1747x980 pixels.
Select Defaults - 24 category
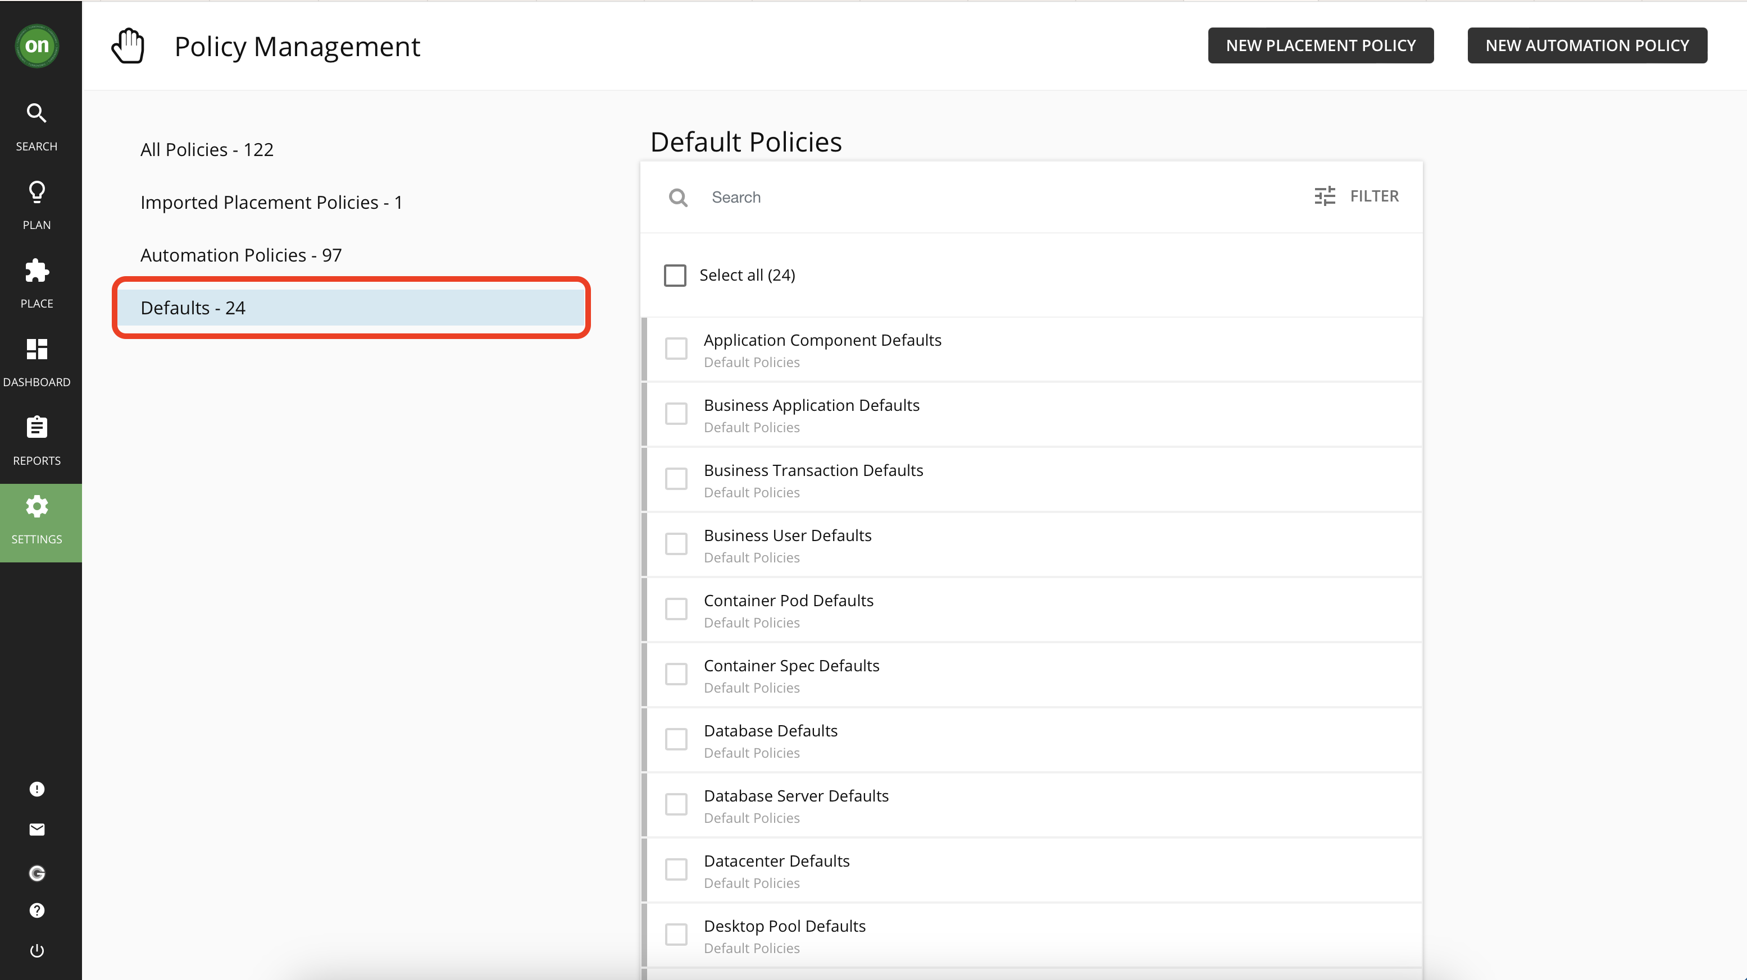351,308
